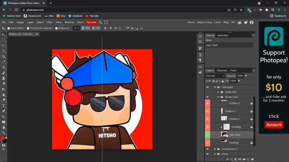Export as PNG button
The image size is (289, 162).
pos(86,28)
